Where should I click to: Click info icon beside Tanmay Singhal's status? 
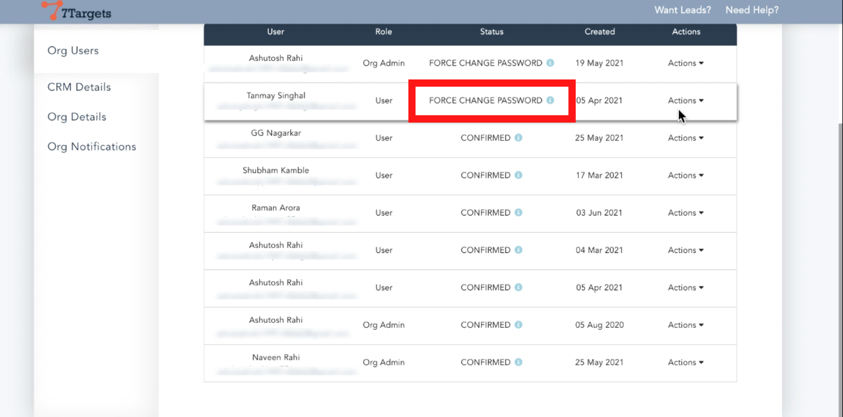click(x=550, y=100)
